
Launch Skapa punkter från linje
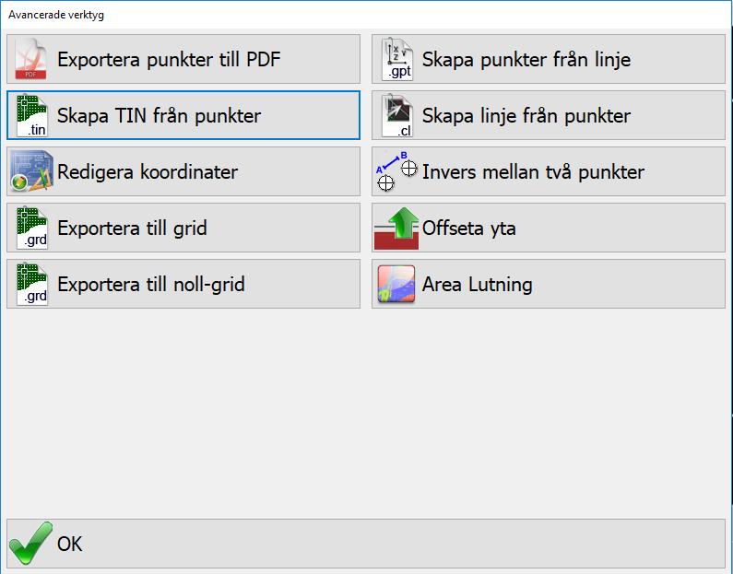pos(526,60)
